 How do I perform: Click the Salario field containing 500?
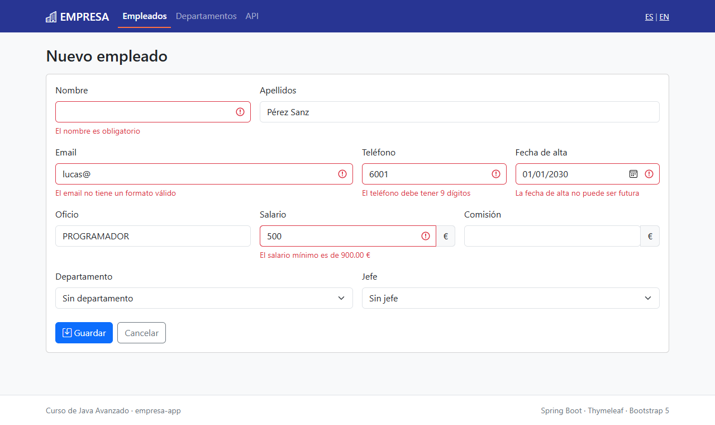(x=348, y=236)
